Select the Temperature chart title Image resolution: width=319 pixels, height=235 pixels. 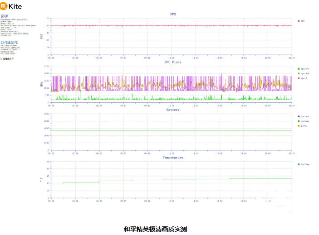[173, 158]
